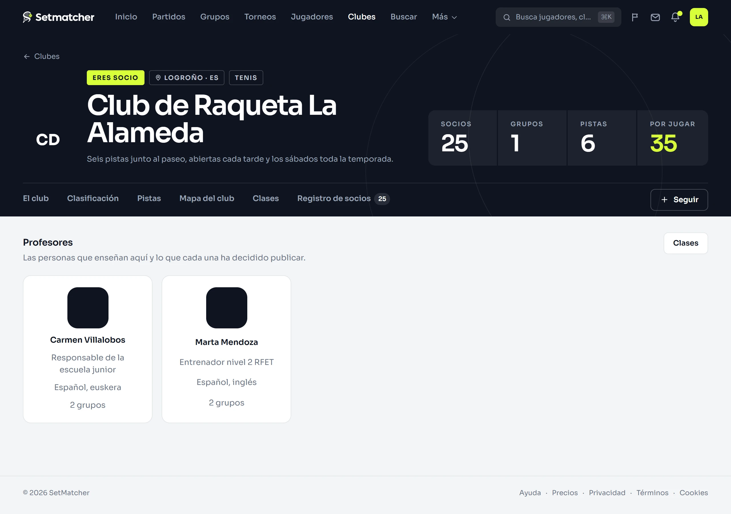Open the Cookies footer link
Image resolution: width=731 pixels, height=514 pixels.
pyautogui.click(x=693, y=493)
